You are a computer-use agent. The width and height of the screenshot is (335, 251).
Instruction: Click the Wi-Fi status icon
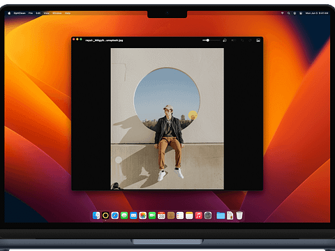[x=283, y=13]
